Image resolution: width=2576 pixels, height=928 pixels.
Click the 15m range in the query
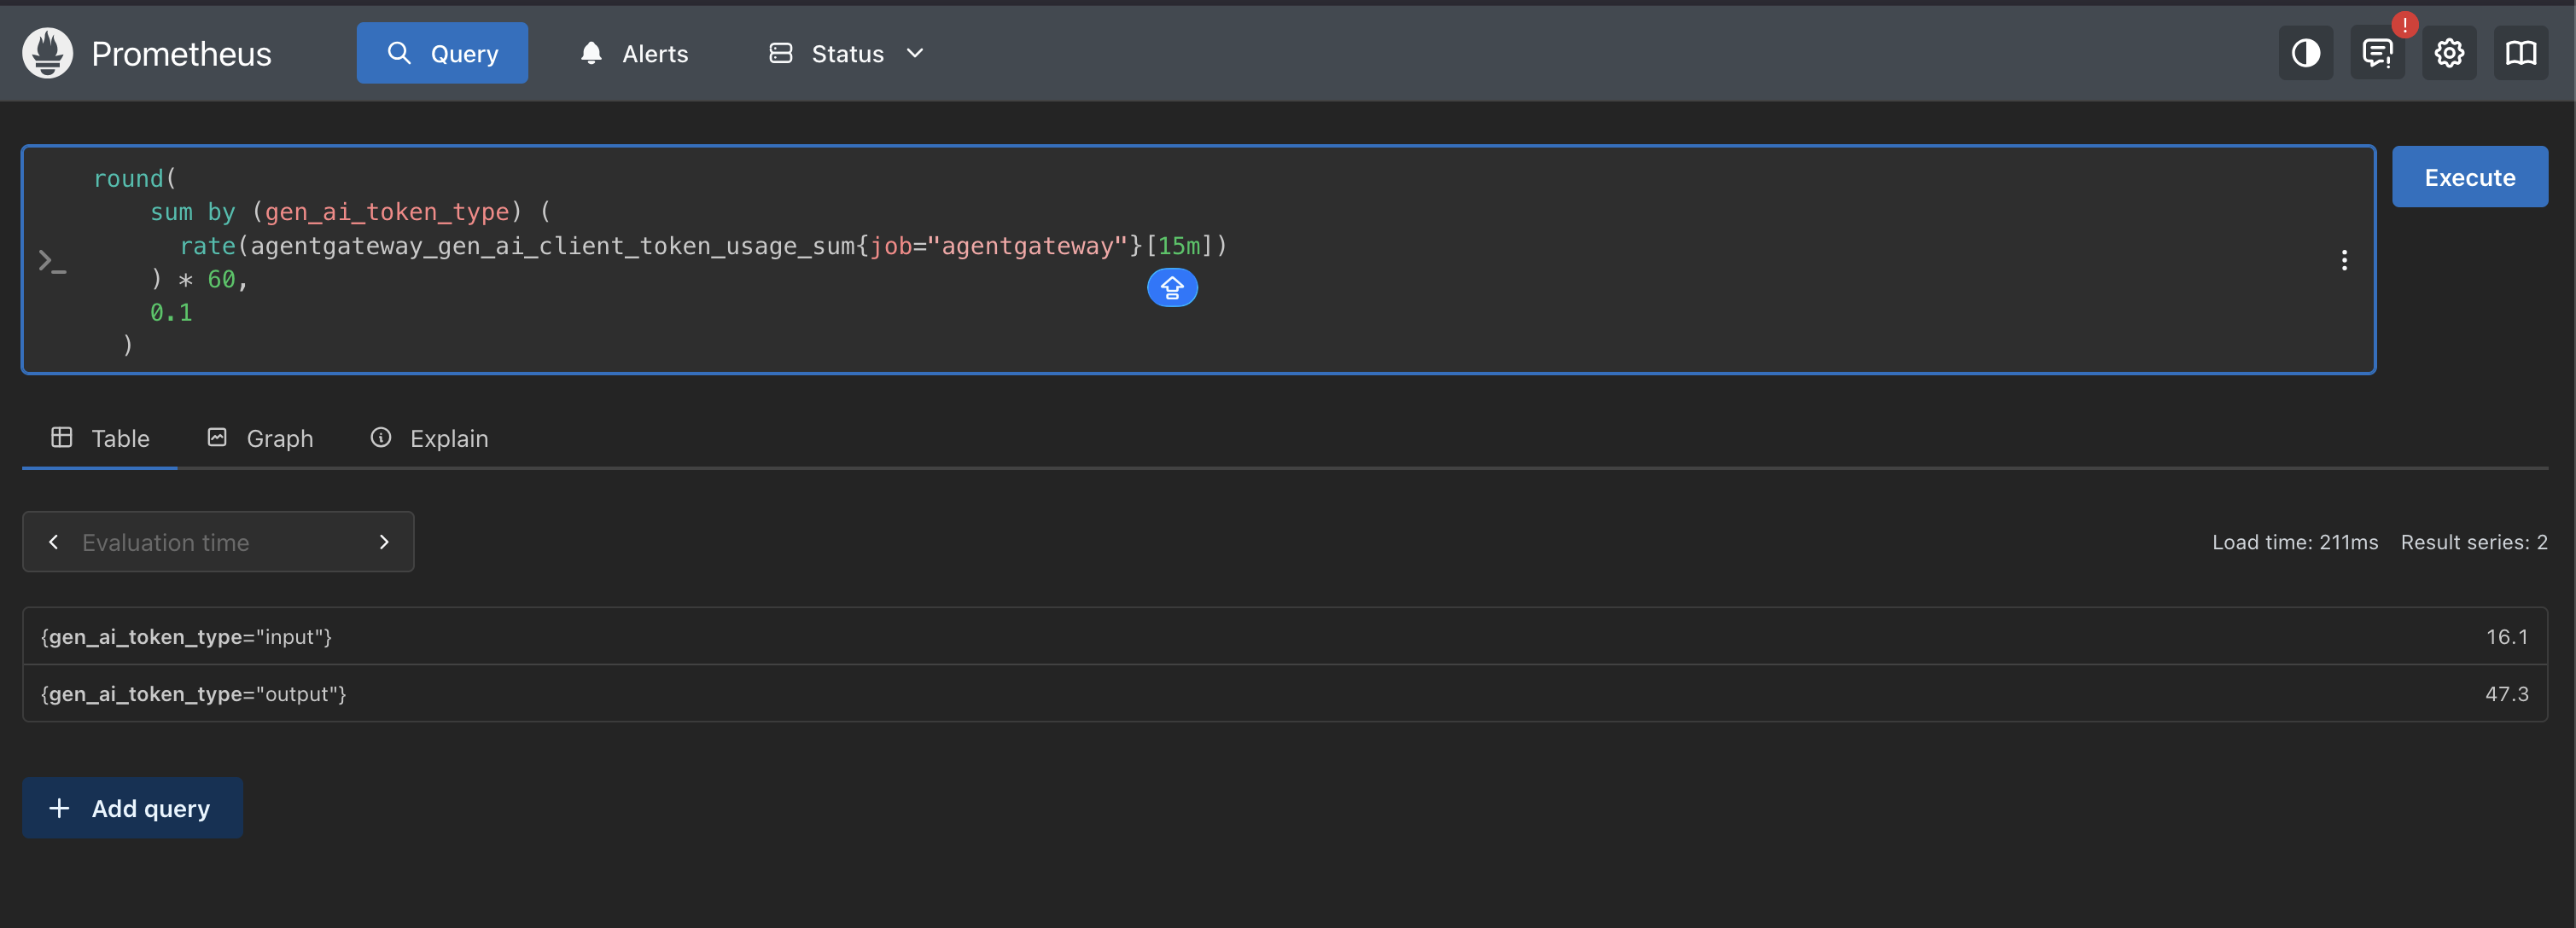[x=1179, y=246]
